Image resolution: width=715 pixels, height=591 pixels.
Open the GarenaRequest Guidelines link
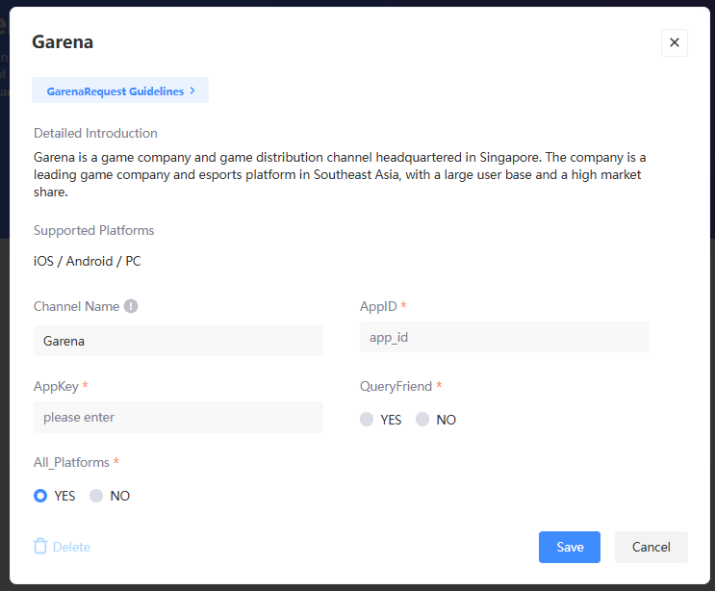[120, 90]
